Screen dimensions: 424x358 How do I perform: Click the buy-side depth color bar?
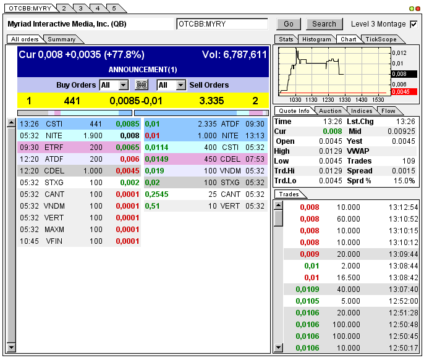click(x=75, y=113)
